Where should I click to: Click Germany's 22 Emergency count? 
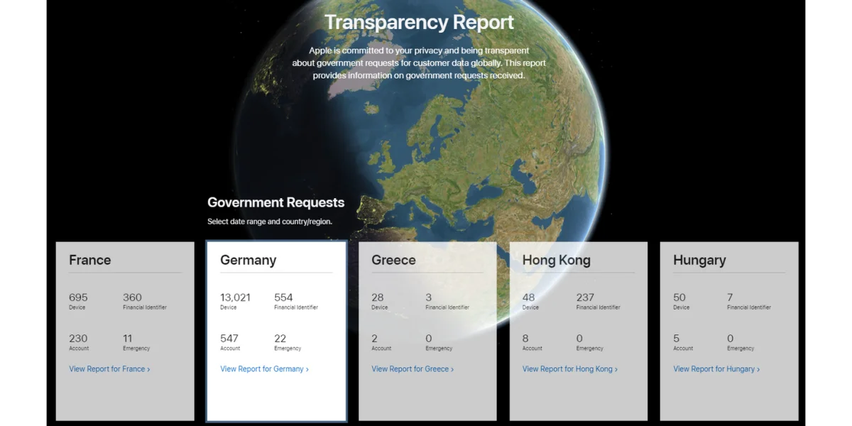coord(280,339)
